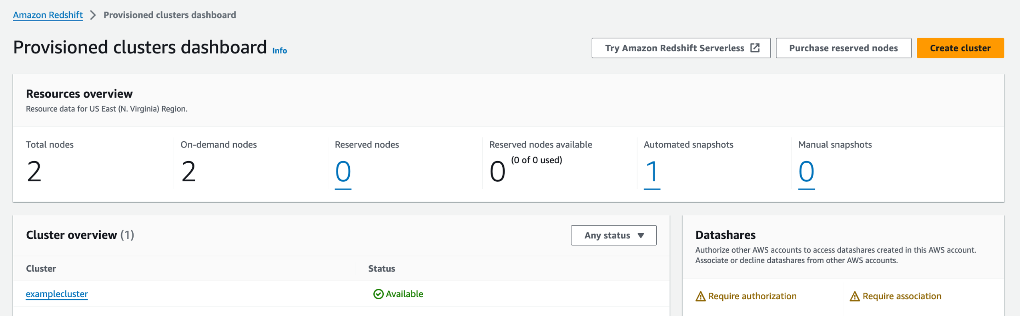Open the examplecluster cluster link
Screen dimensions: 1020x320
57,294
